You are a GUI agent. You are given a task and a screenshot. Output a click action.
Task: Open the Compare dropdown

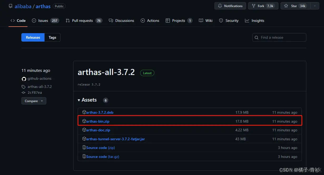pos(34,101)
